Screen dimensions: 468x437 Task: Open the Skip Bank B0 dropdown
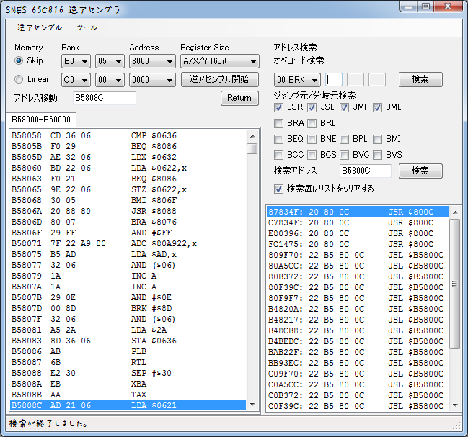coord(76,61)
